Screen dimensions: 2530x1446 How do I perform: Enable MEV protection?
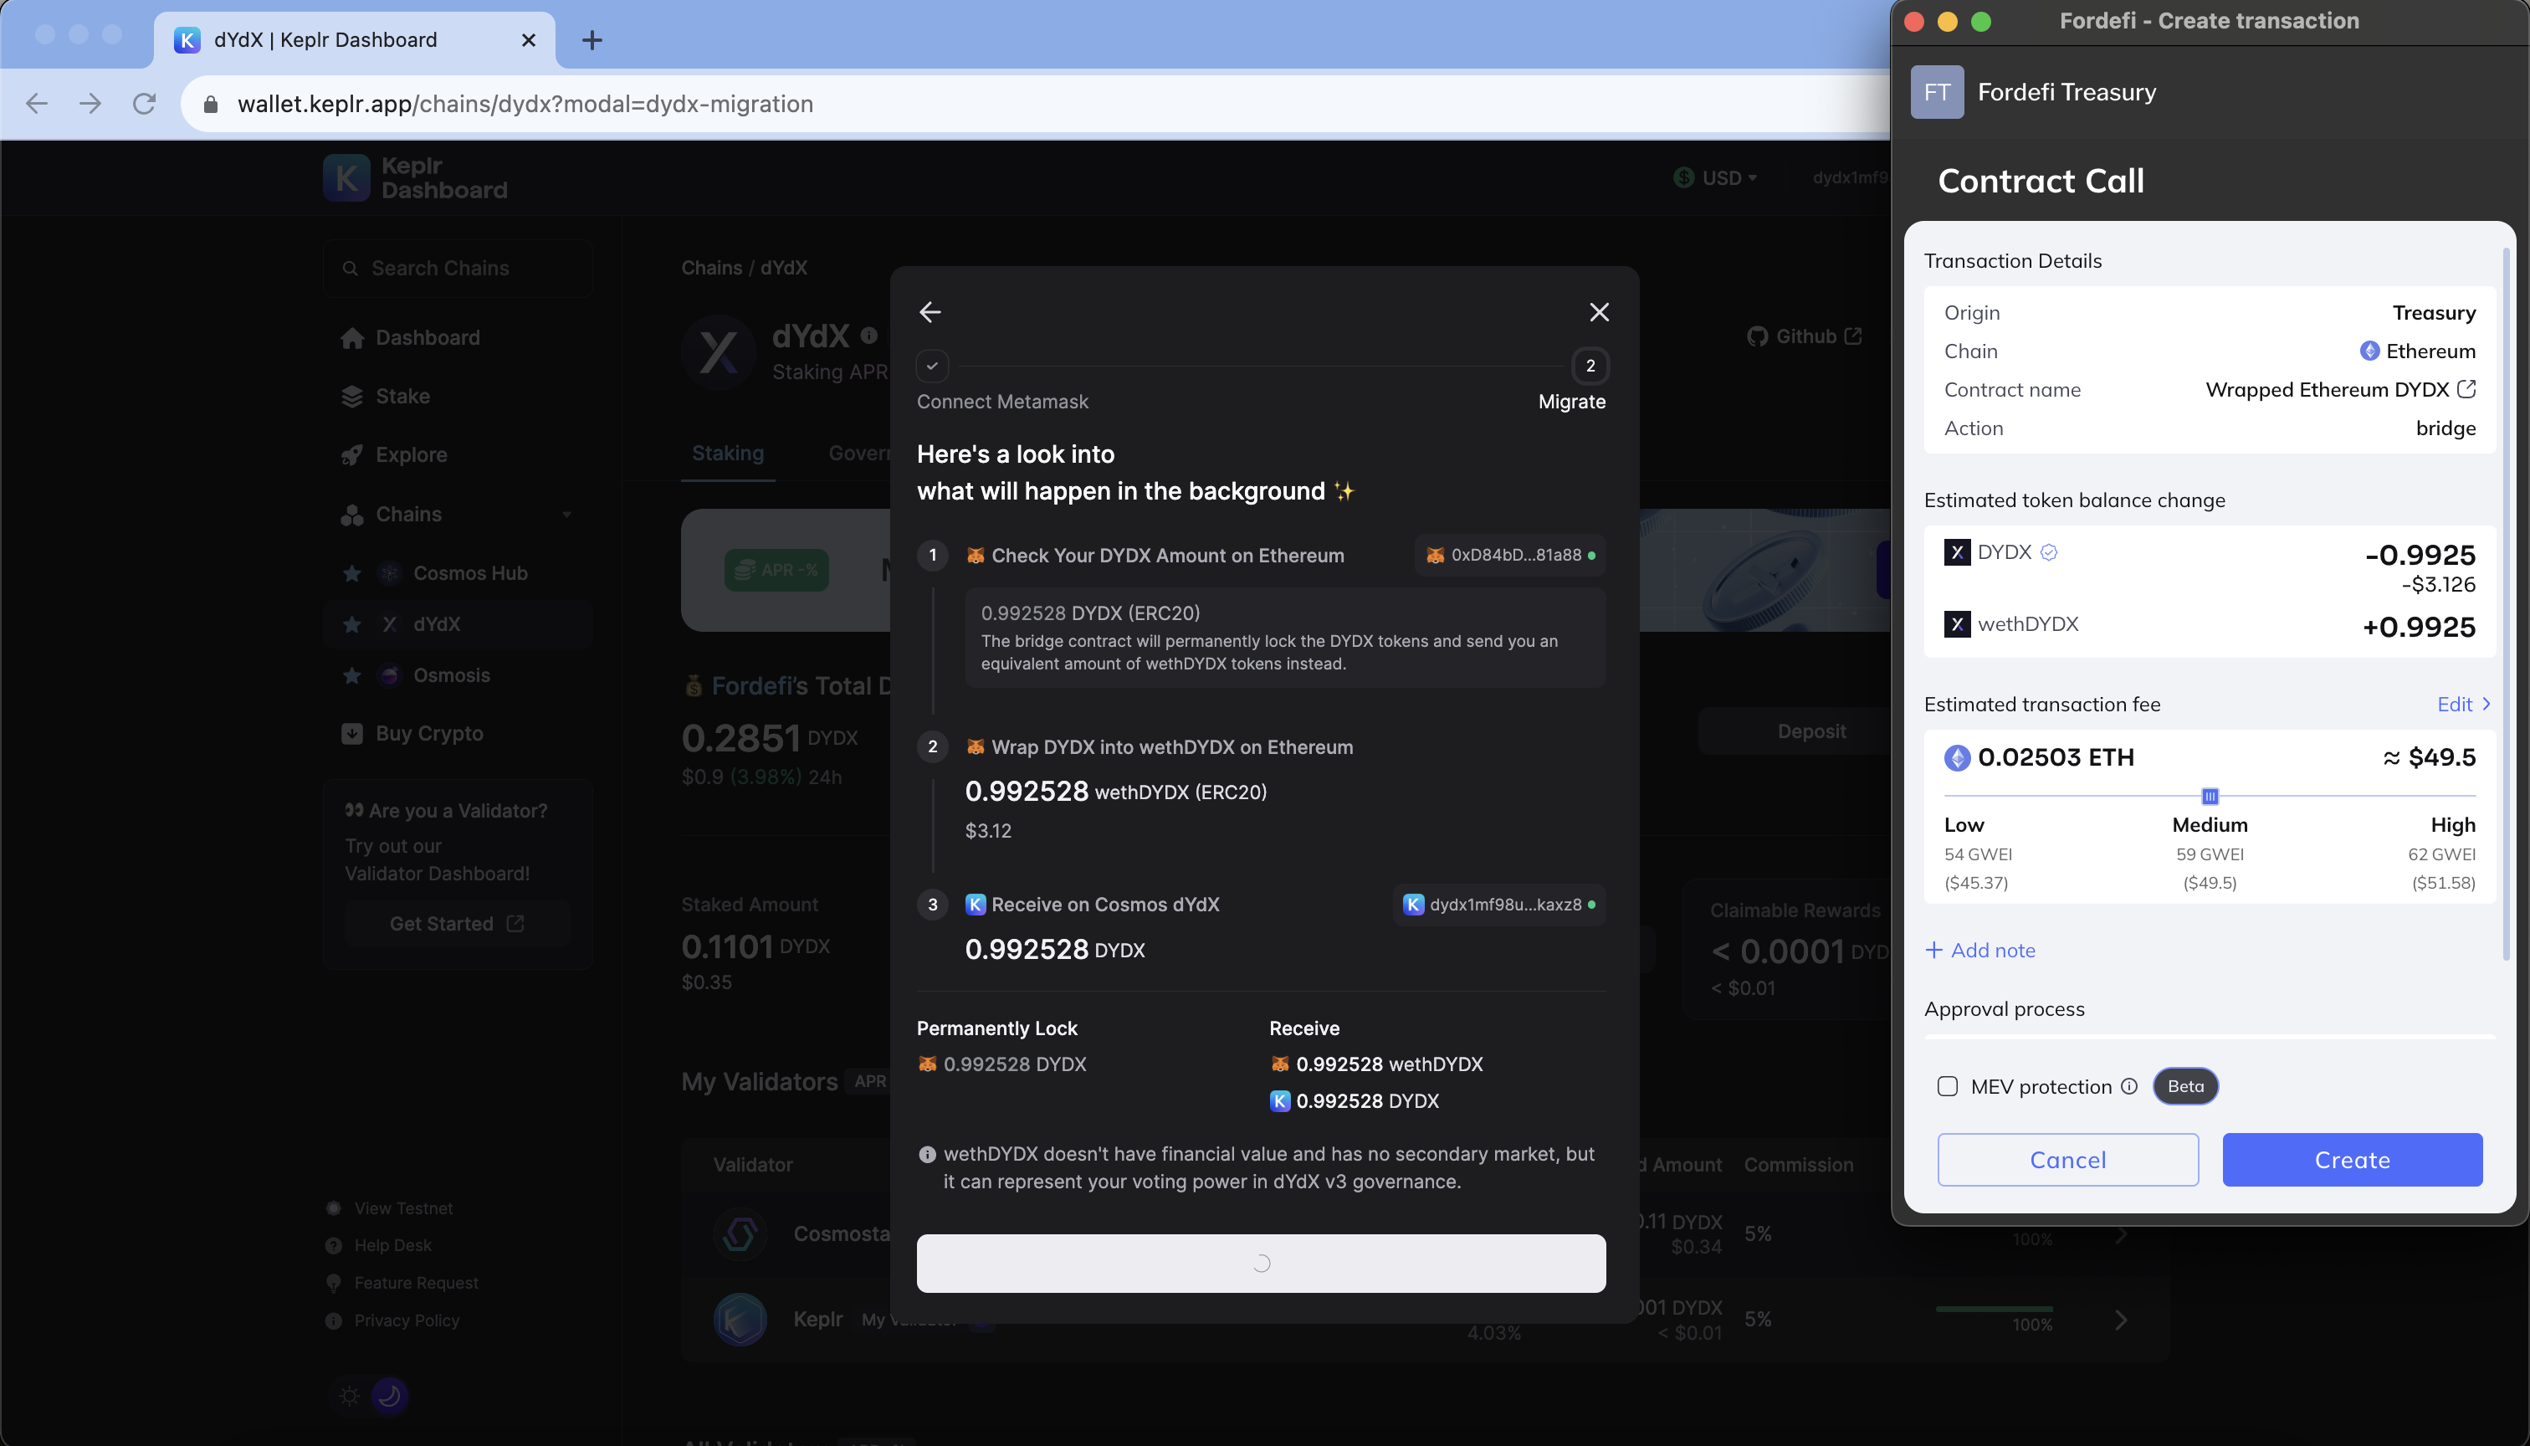tap(1946, 1086)
